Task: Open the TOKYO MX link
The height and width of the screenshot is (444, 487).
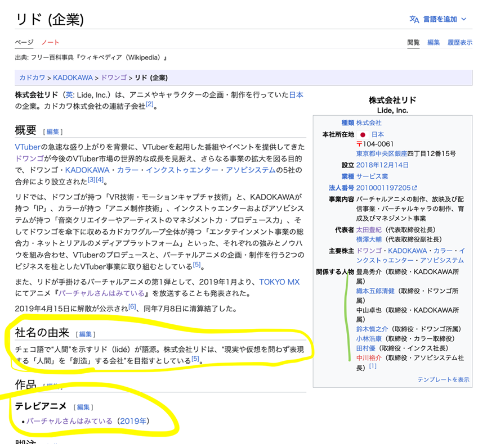Action: [x=279, y=282]
